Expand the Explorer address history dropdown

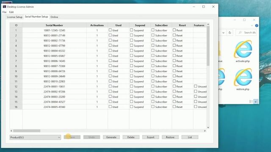click(x=223, y=33)
